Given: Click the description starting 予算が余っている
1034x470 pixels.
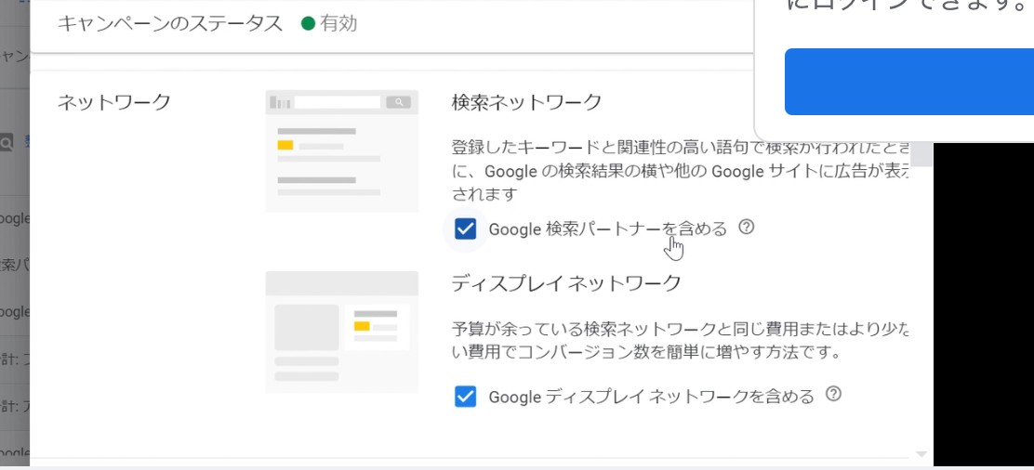Looking at the screenshot, I should pos(682,340).
